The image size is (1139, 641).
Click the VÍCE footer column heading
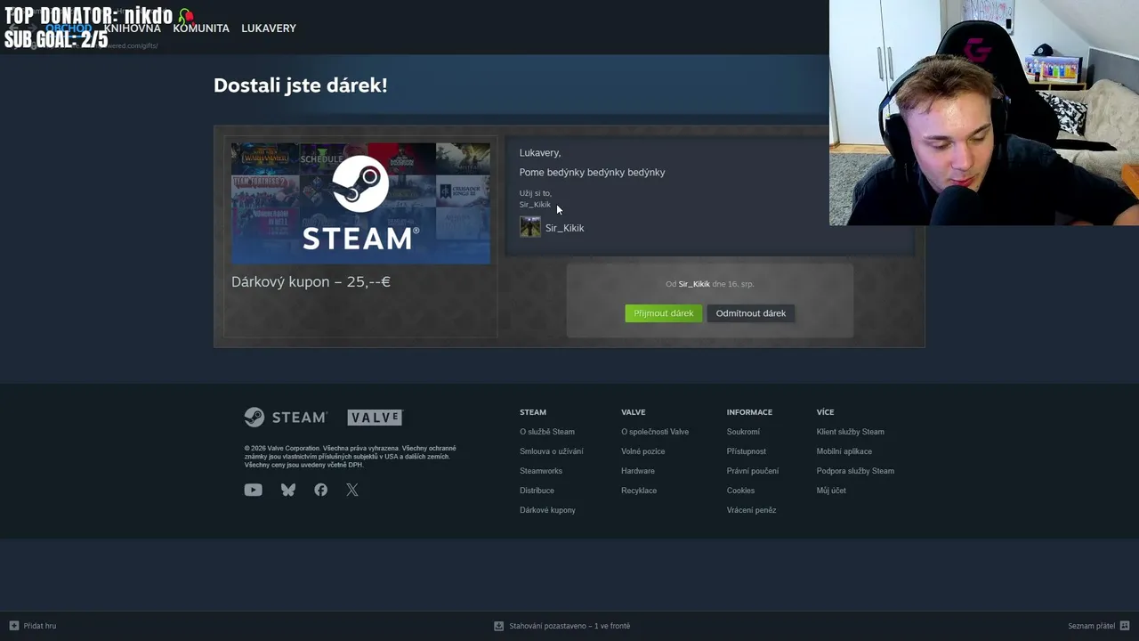coord(825,412)
